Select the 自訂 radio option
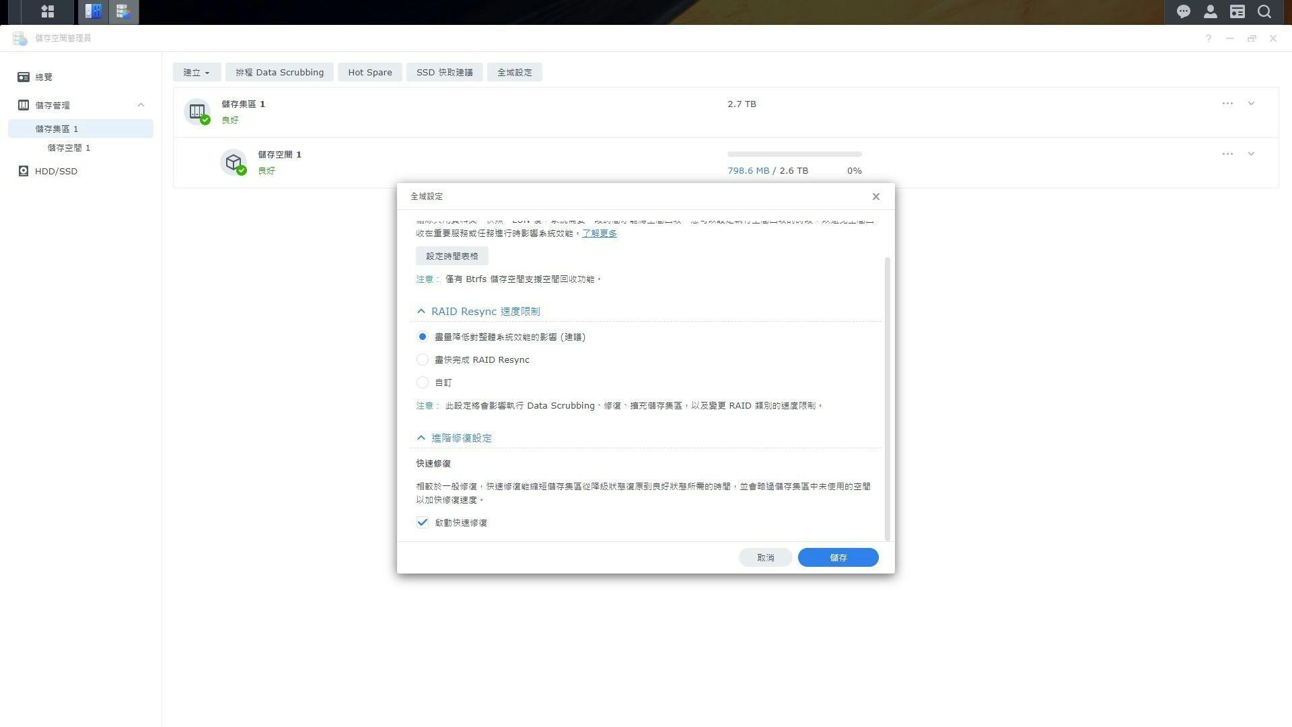 pos(423,382)
